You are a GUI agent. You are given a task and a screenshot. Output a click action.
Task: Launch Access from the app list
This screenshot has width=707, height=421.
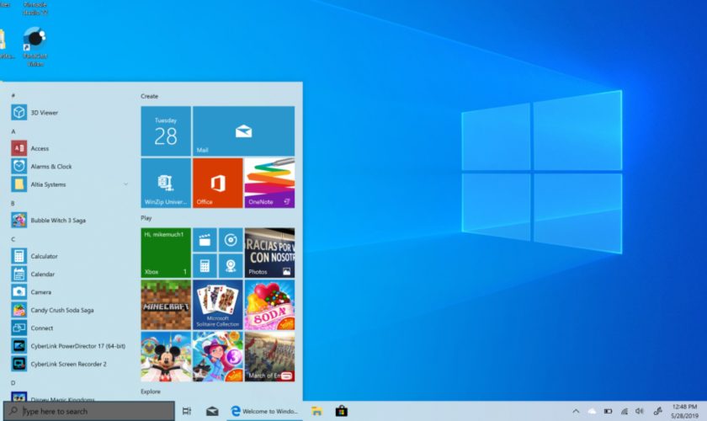(40, 148)
